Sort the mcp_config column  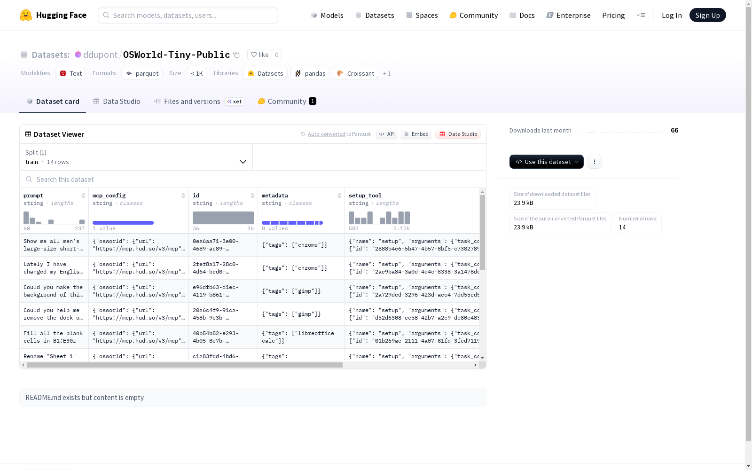click(183, 196)
